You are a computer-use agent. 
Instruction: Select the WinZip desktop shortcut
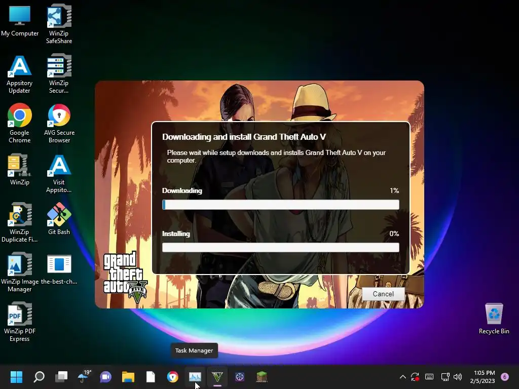pyautogui.click(x=20, y=169)
